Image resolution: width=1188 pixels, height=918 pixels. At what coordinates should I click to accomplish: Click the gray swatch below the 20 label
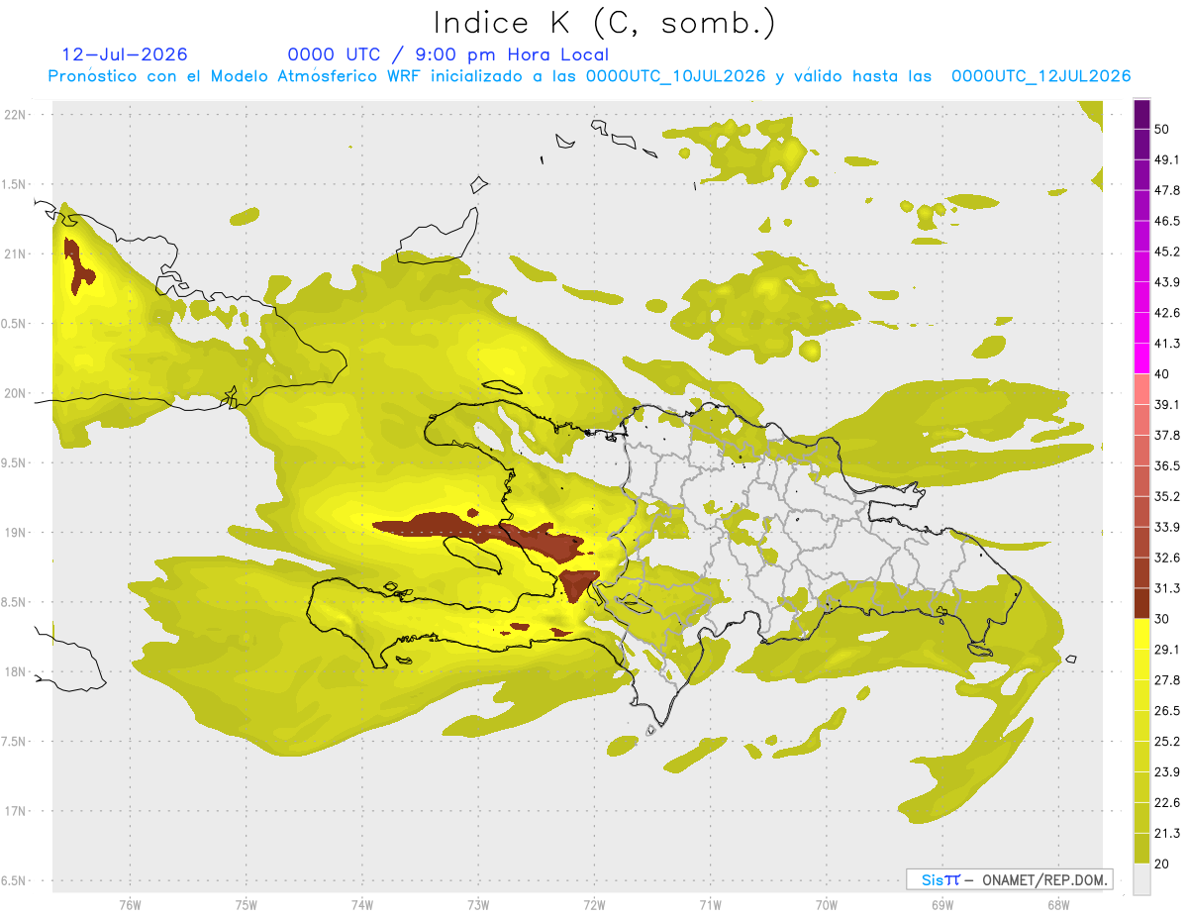coord(1142,879)
